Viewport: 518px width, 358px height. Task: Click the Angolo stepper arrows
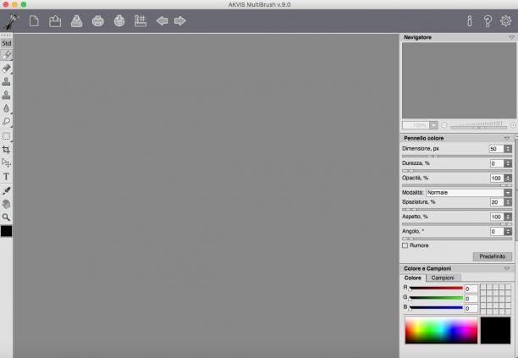[x=508, y=232]
